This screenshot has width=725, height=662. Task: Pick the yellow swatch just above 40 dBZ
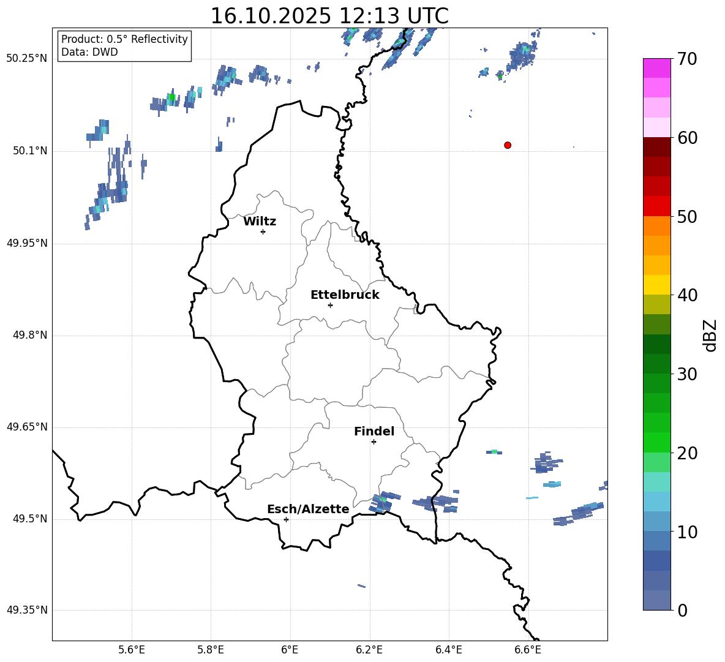pos(657,285)
